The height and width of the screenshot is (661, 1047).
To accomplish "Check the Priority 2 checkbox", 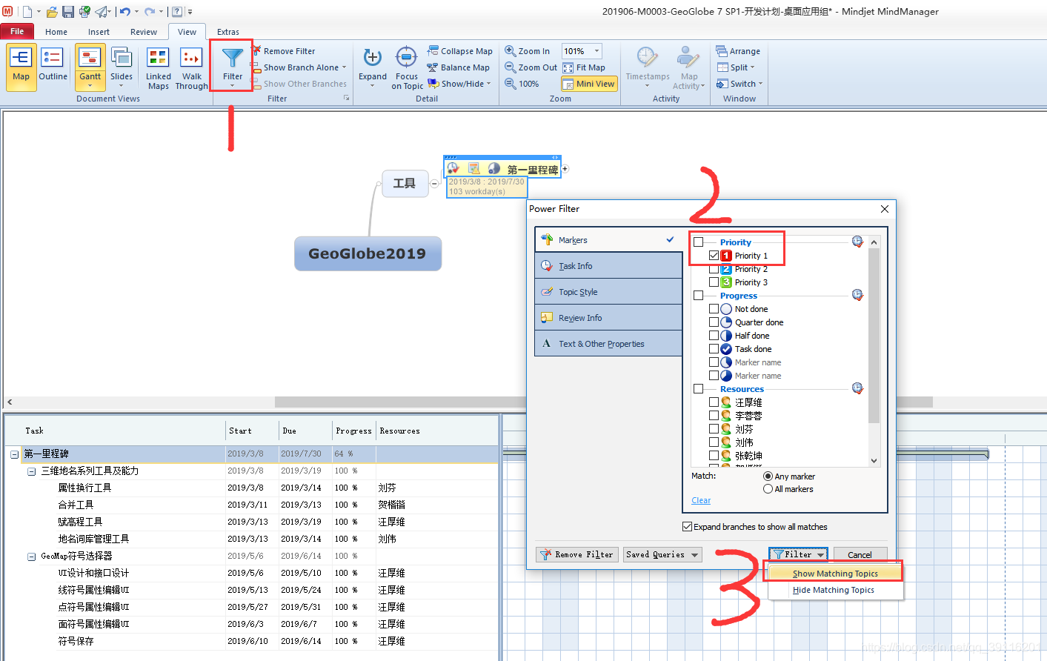I will (714, 268).
